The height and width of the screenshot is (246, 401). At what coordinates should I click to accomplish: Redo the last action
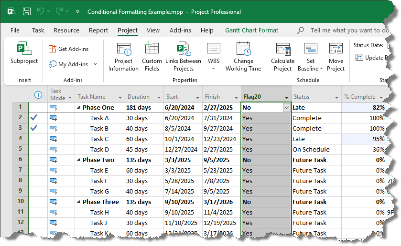coord(59,11)
